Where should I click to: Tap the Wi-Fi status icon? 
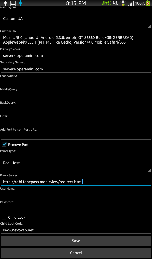pos(123,3)
